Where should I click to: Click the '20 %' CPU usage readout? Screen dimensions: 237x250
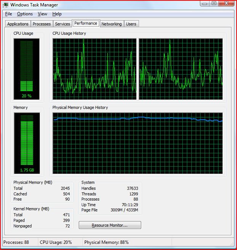point(27,96)
